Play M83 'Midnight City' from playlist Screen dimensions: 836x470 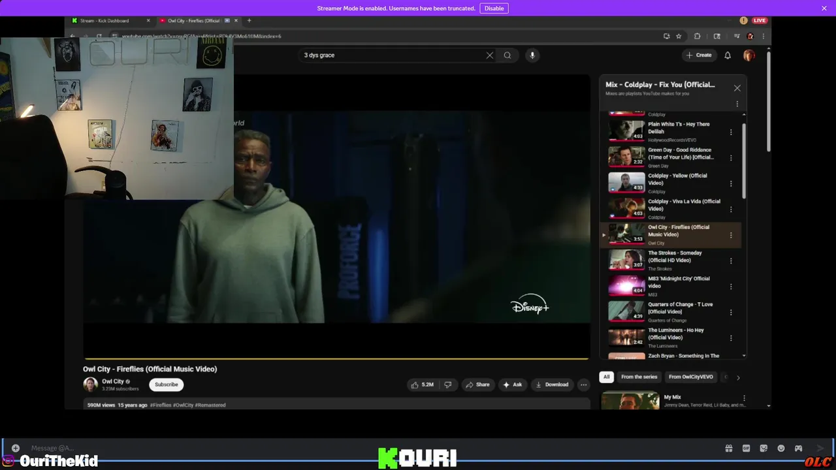[671, 286]
